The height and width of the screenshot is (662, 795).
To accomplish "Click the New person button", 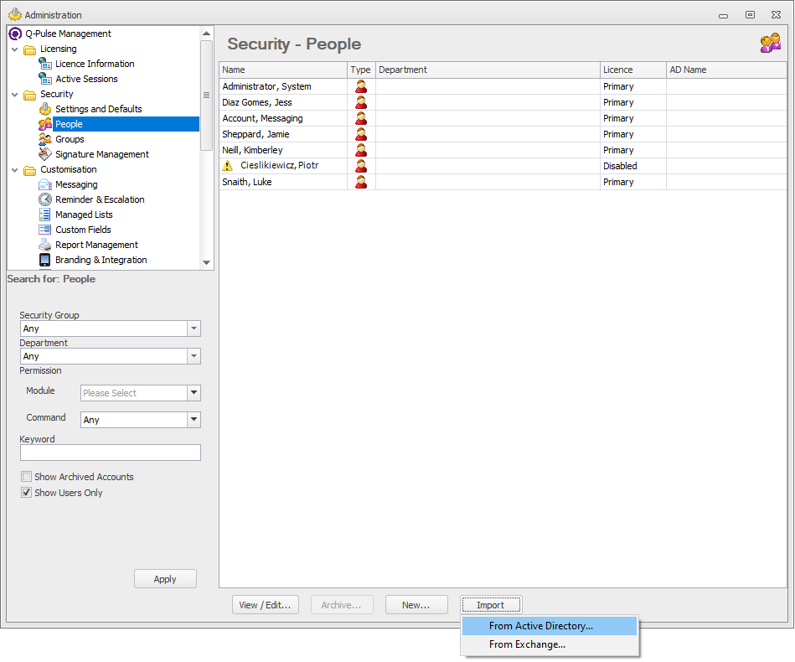I will [416, 605].
